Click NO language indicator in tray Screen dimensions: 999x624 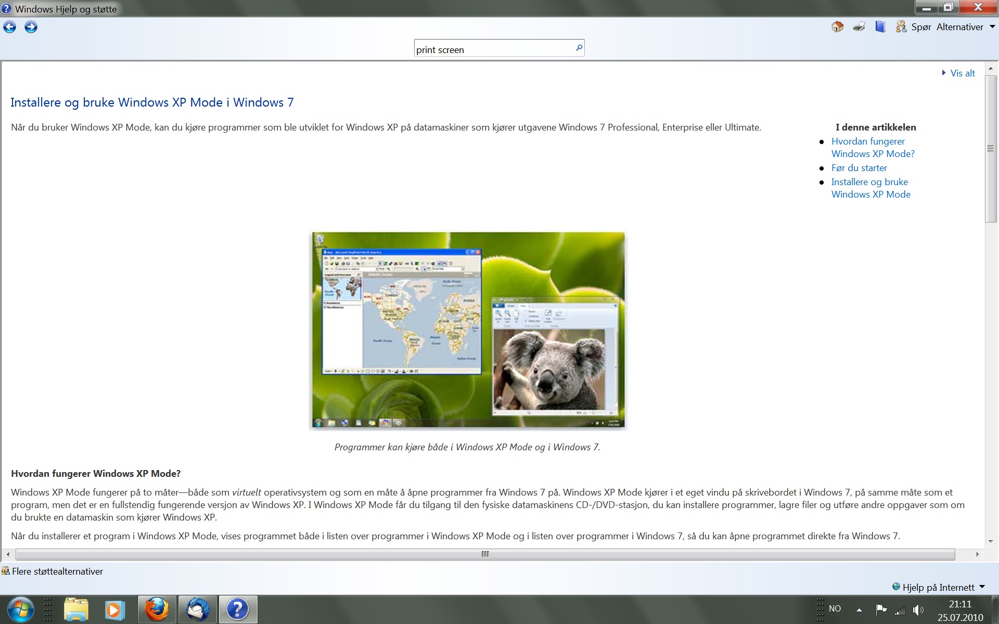point(835,608)
